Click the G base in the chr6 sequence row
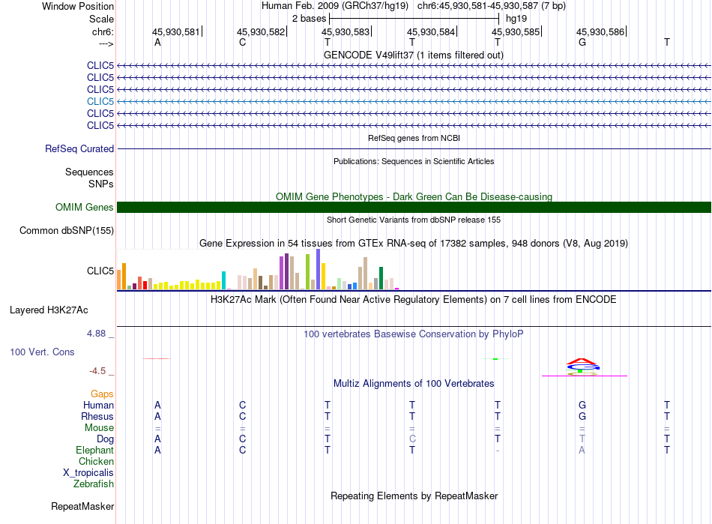This screenshot has width=712, height=524. [582, 43]
